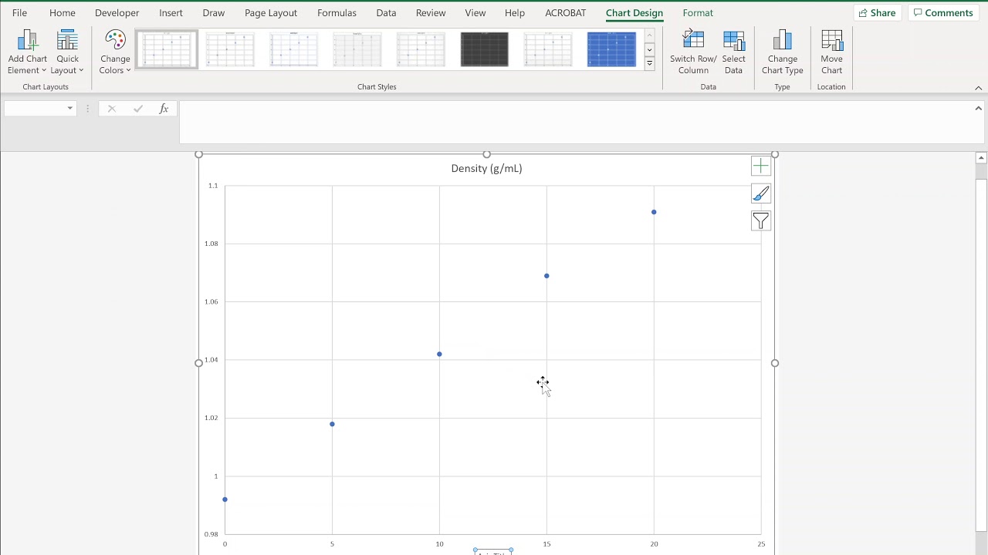Expand the Chart Styles gallery More arrow
988x555 pixels.
coord(649,64)
